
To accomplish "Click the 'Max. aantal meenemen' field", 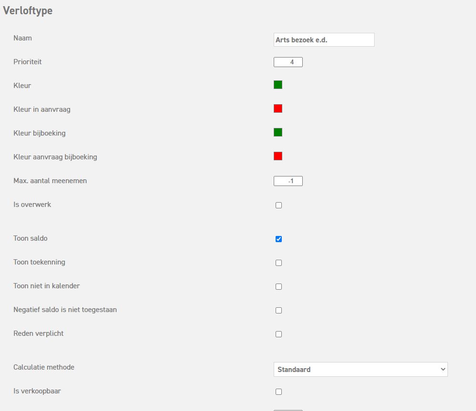I will 288,181.
